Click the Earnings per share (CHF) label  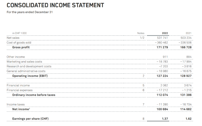(30, 119)
